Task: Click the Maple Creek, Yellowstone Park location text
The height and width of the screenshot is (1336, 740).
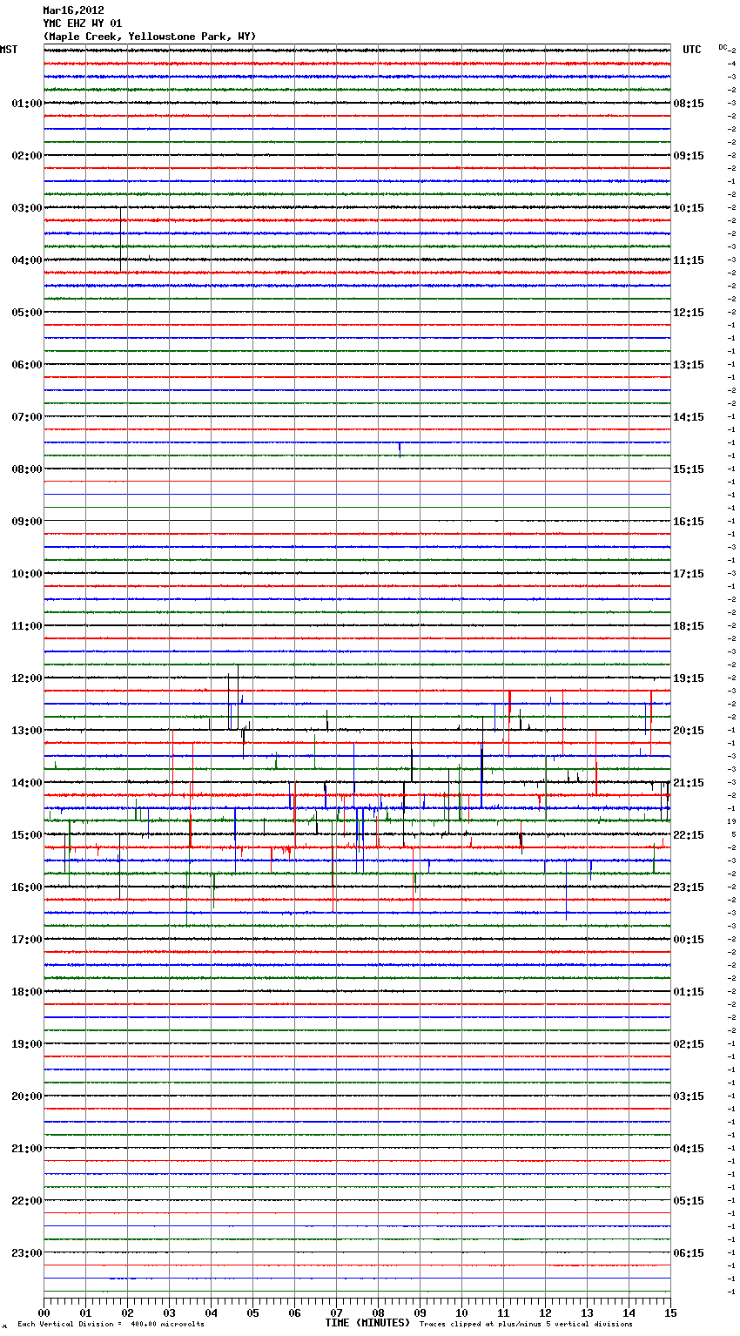Action: [x=150, y=37]
